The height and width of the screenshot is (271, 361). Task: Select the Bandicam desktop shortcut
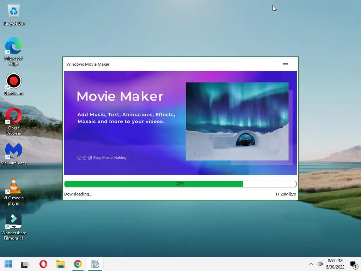coord(14,84)
